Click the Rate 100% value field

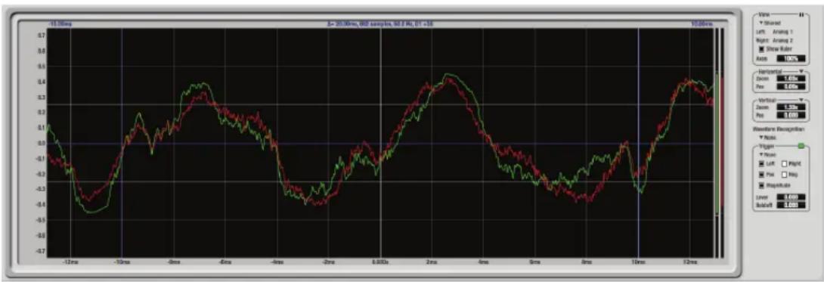[x=791, y=58]
